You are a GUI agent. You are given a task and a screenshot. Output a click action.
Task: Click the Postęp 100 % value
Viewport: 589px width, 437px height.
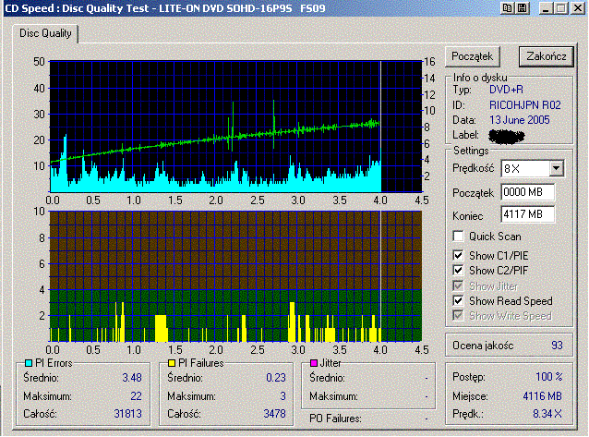tap(548, 376)
